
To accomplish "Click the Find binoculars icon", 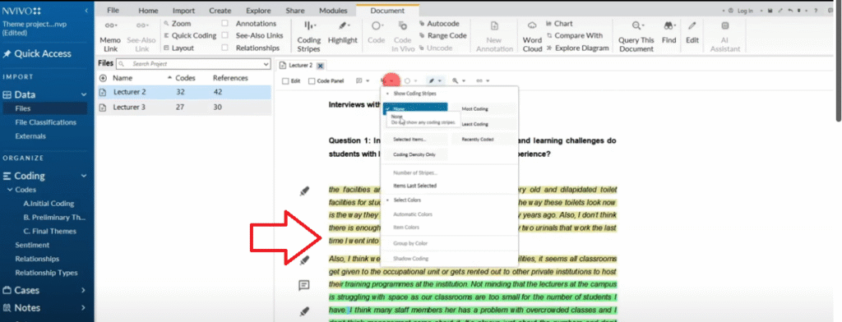I will (669, 25).
